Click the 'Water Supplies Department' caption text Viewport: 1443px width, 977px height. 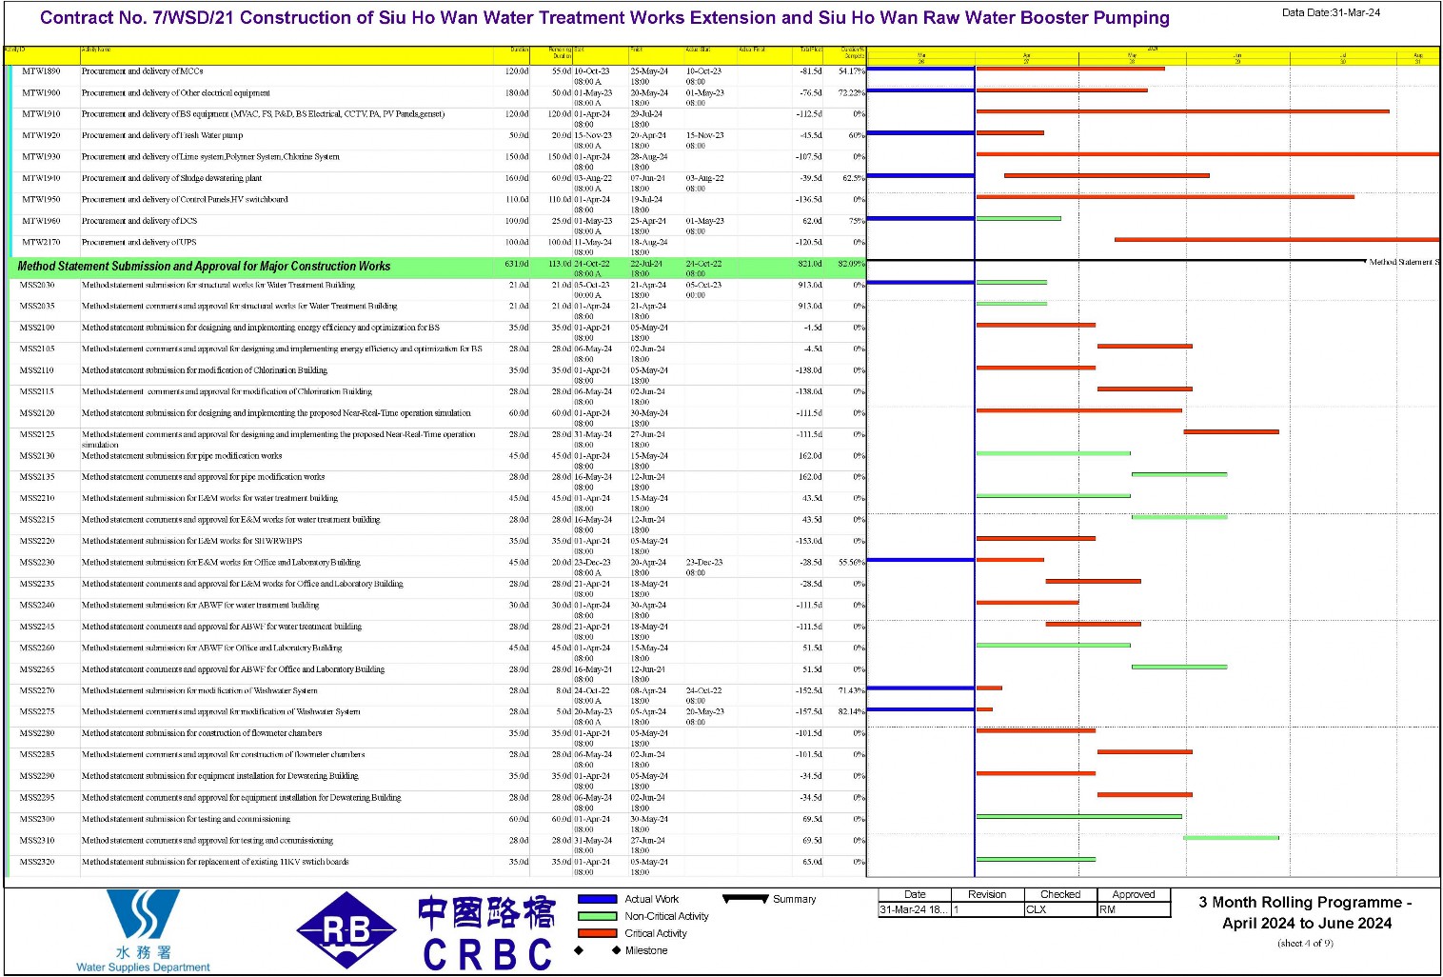[x=143, y=967]
